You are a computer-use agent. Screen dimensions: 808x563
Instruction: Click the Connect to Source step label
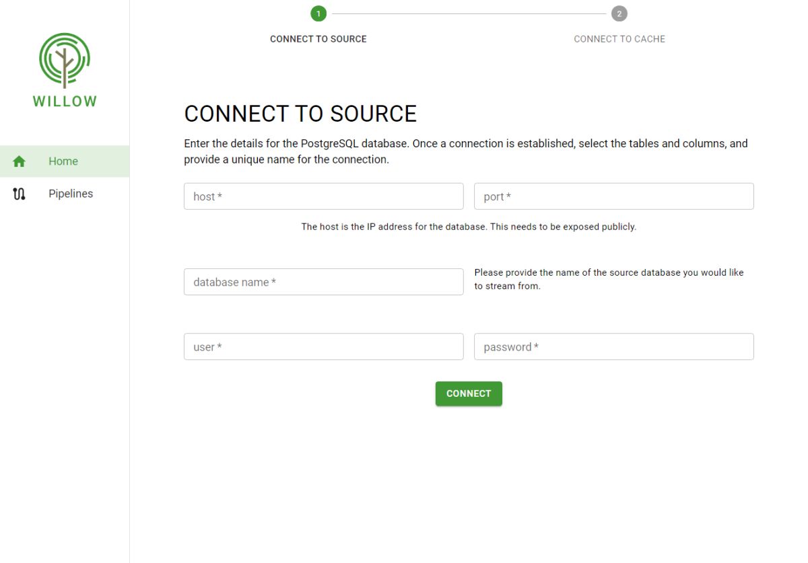[x=318, y=39]
